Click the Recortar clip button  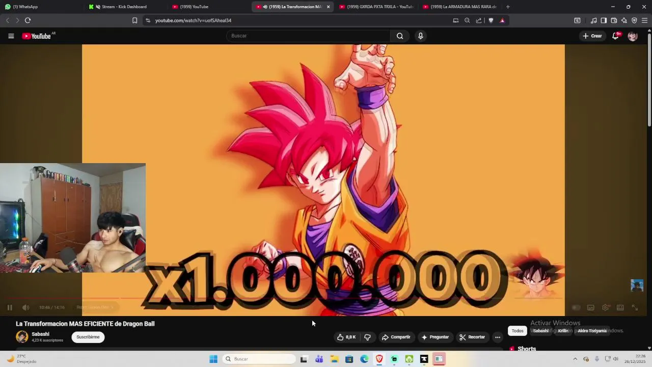coord(472,337)
